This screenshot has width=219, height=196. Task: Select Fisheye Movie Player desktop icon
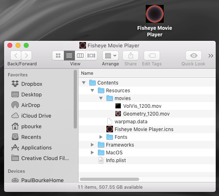coord(155,21)
